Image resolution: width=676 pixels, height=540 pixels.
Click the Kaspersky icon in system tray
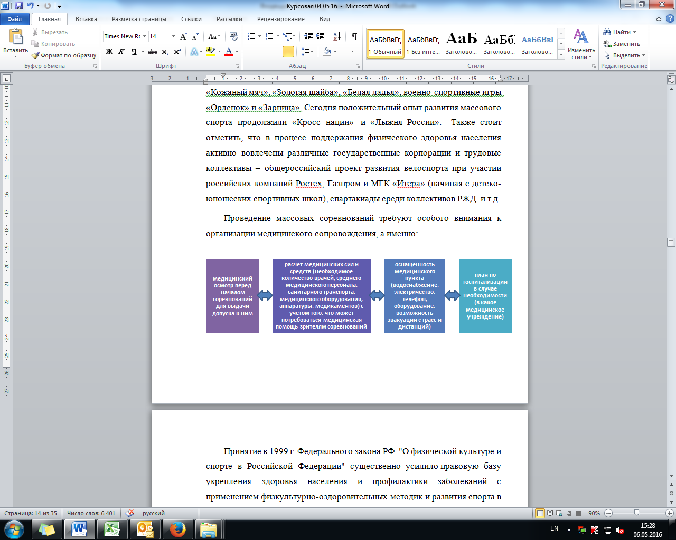pos(595,529)
